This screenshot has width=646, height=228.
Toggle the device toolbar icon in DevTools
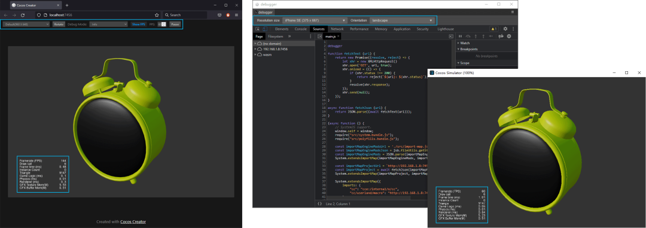tap(264, 29)
